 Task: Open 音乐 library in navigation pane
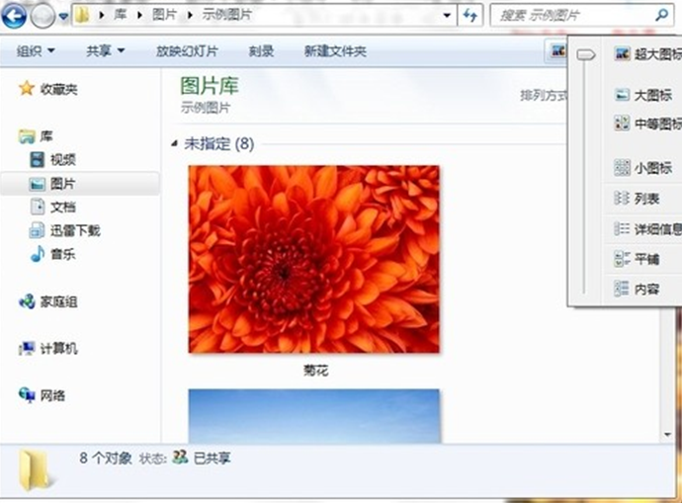[62, 254]
